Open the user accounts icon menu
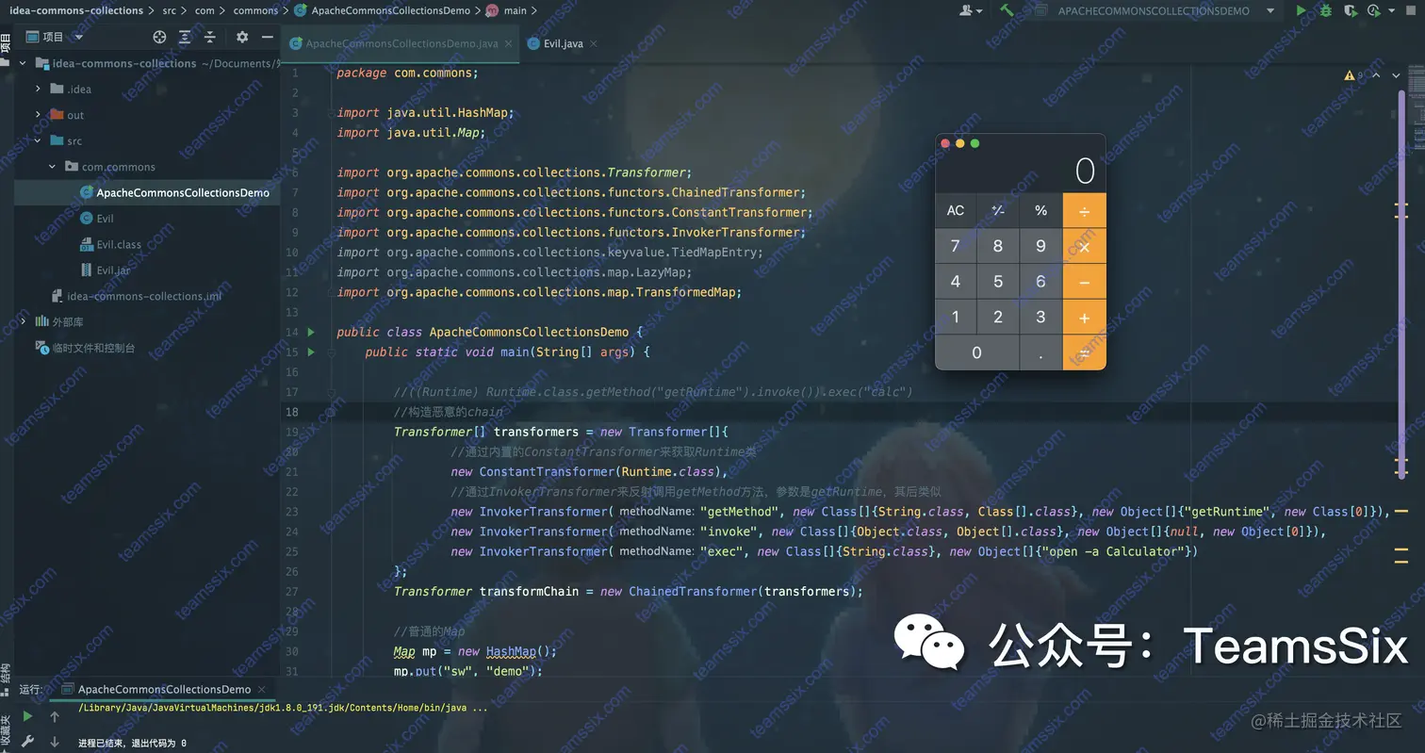Viewport: 1425px width, 753px height. tap(970, 10)
